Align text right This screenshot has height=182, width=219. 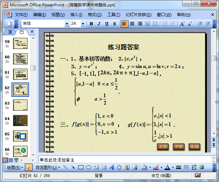coord(140,24)
